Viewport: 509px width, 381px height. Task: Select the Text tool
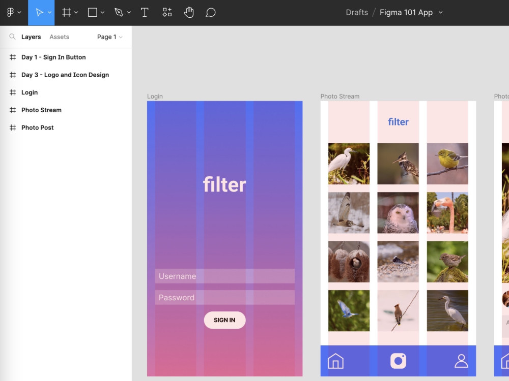click(145, 12)
